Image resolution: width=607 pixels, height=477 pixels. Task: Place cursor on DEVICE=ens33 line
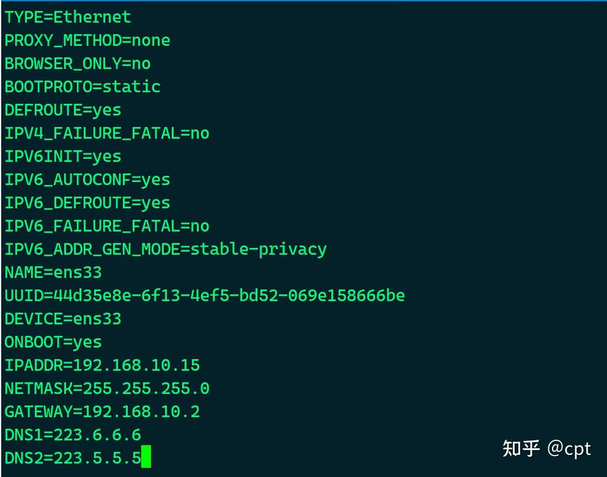(x=63, y=319)
